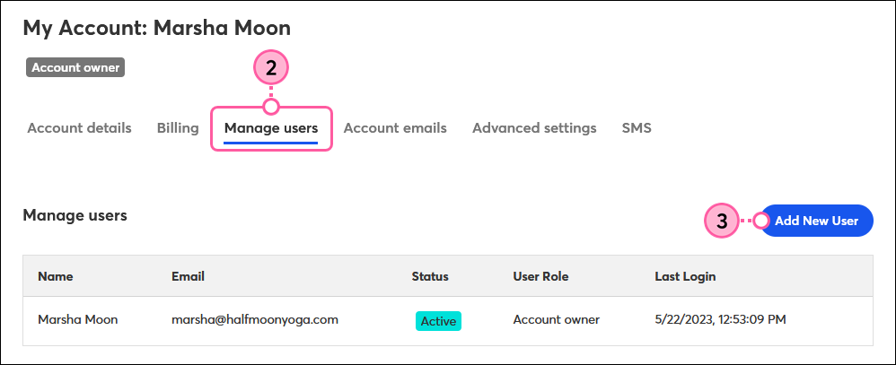
Task: Click the Account owner badge
Action: pos(75,67)
